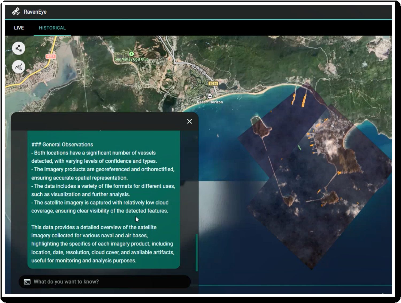Click the chat panel vertical scrollbar

tap(197, 252)
